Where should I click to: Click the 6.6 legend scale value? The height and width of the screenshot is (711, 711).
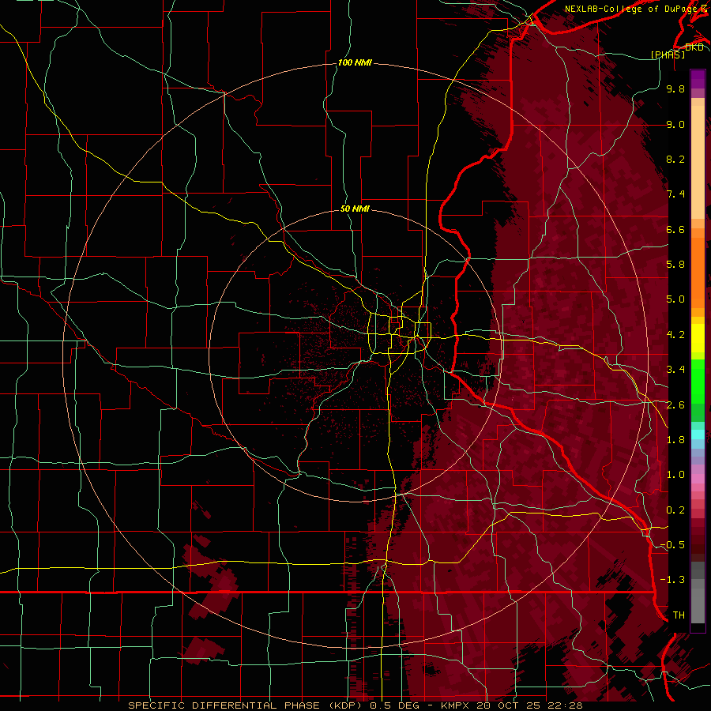[675, 229]
